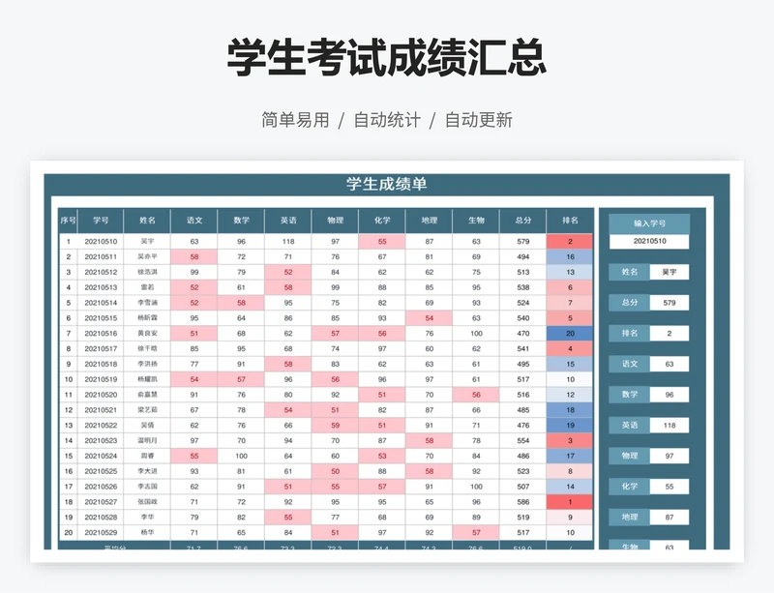Click the 地理 label in the side panel
The image size is (774, 593).
click(x=630, y=517)
